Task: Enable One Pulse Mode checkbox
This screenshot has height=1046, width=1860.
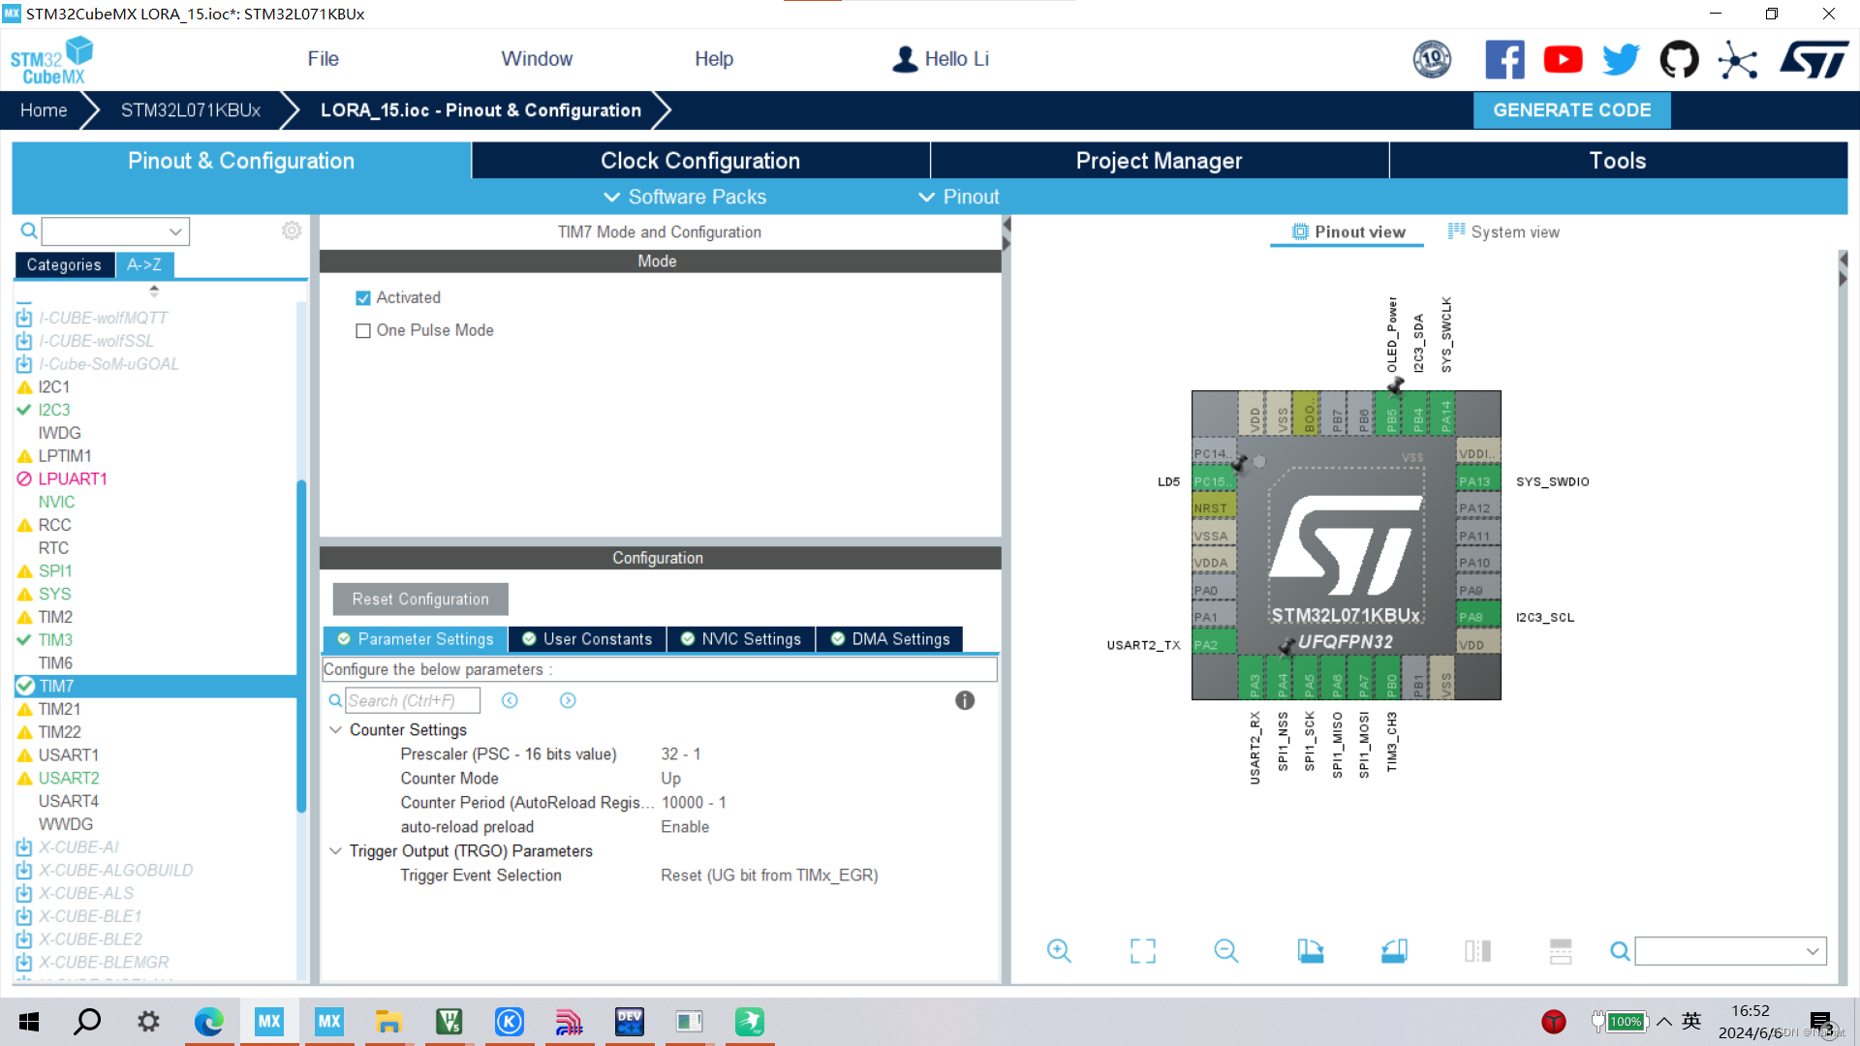Action: pos(363,331)
